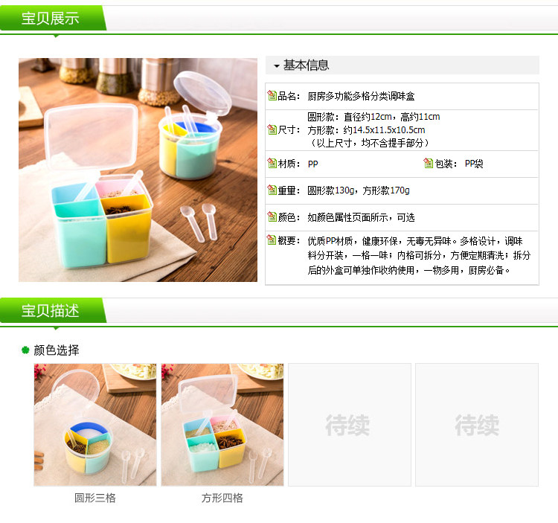Click the main seasoning box product photo

coord(138,170)
